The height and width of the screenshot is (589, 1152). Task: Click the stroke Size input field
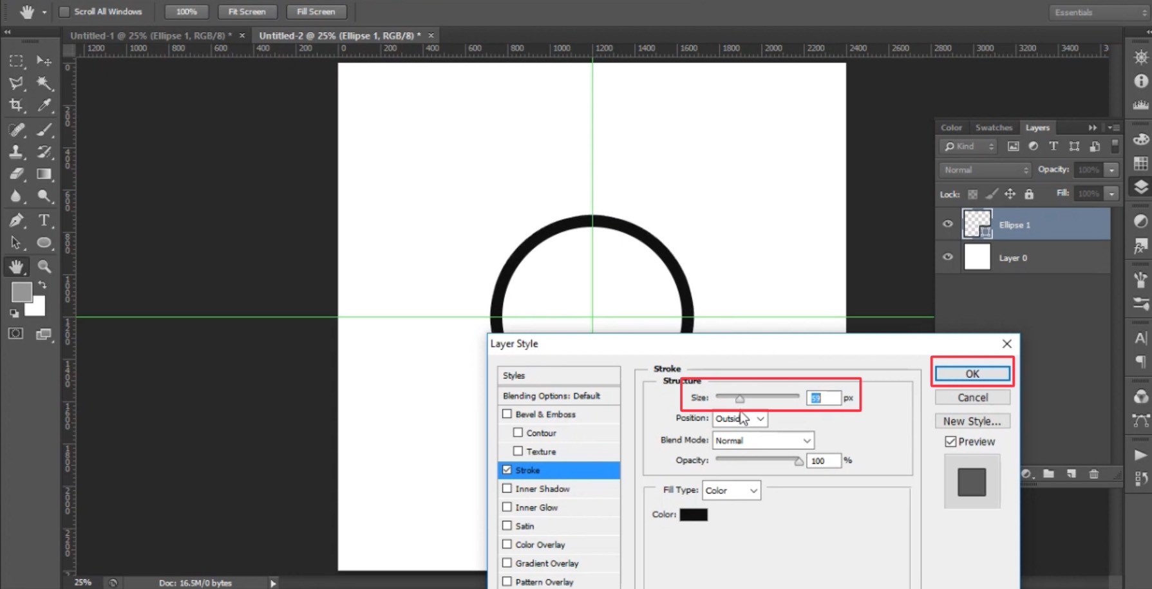(823, 398)
